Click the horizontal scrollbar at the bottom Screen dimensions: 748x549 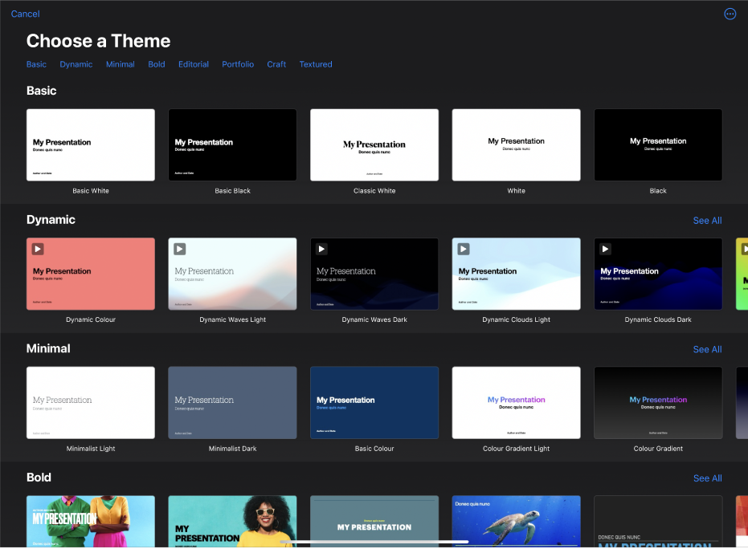click(374, 542)
